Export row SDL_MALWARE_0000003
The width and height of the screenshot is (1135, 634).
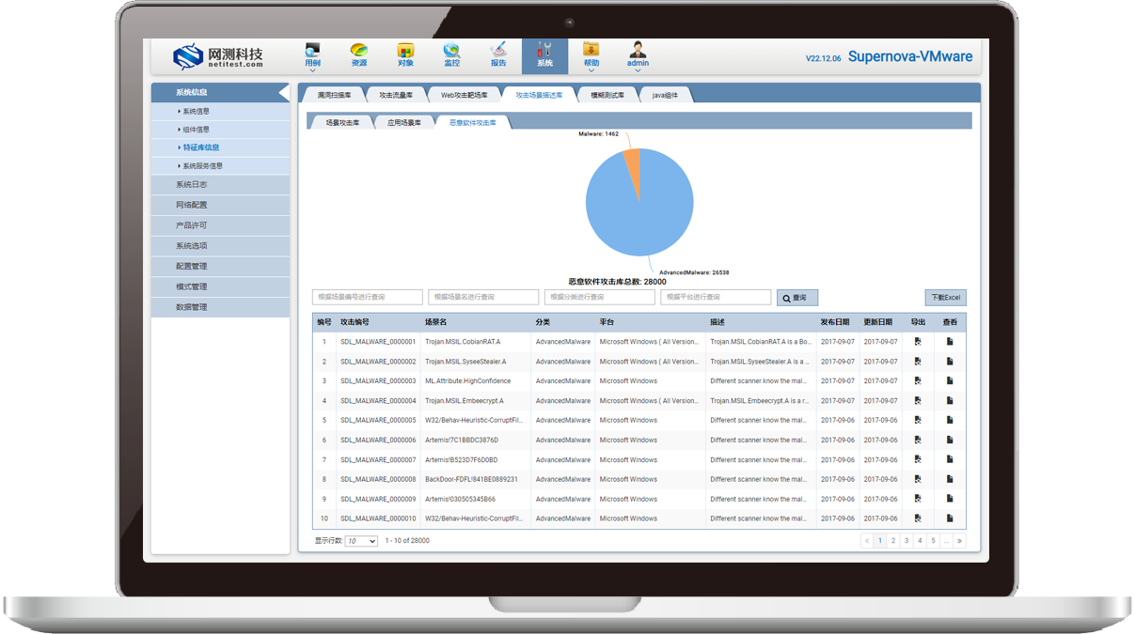918,381
